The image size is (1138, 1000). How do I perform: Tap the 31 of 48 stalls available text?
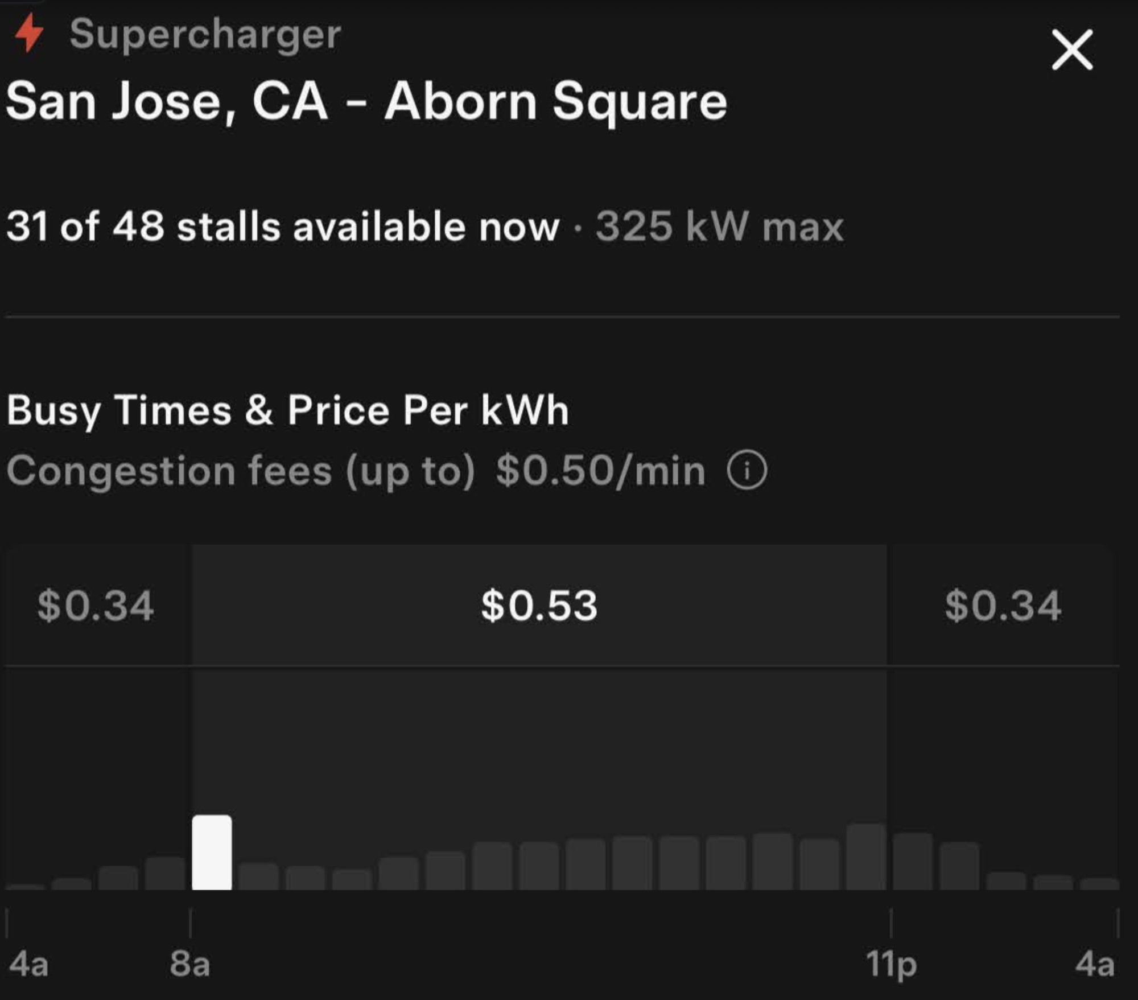pyautogui.click(x=283, y=227)
